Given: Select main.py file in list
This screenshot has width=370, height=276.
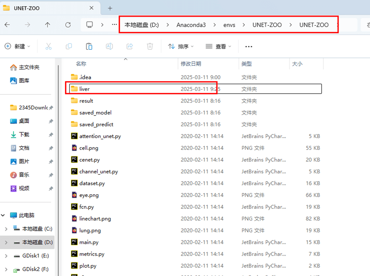Looking at the screenshot, I should tap(89, 242).
